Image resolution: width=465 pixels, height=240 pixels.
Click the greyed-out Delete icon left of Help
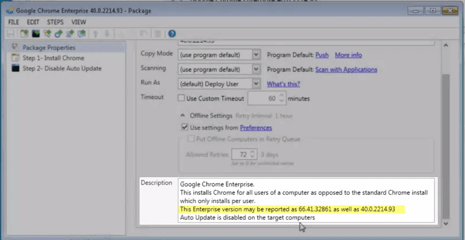point(158,34)
